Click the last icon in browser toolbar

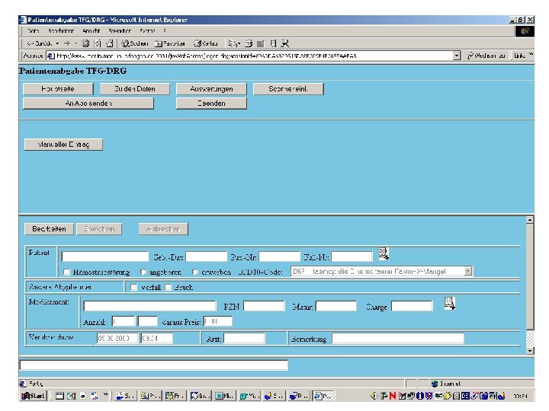[x=285, y=43]
